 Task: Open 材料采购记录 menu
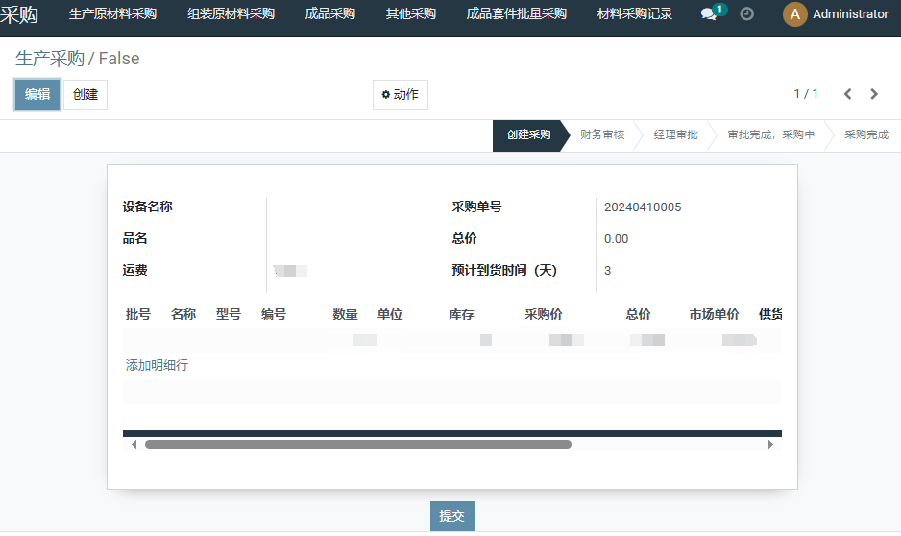point(634,14)
